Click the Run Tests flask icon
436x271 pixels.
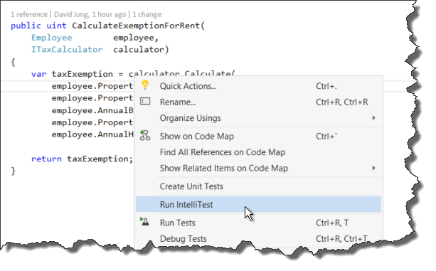(x=144, y=221)
